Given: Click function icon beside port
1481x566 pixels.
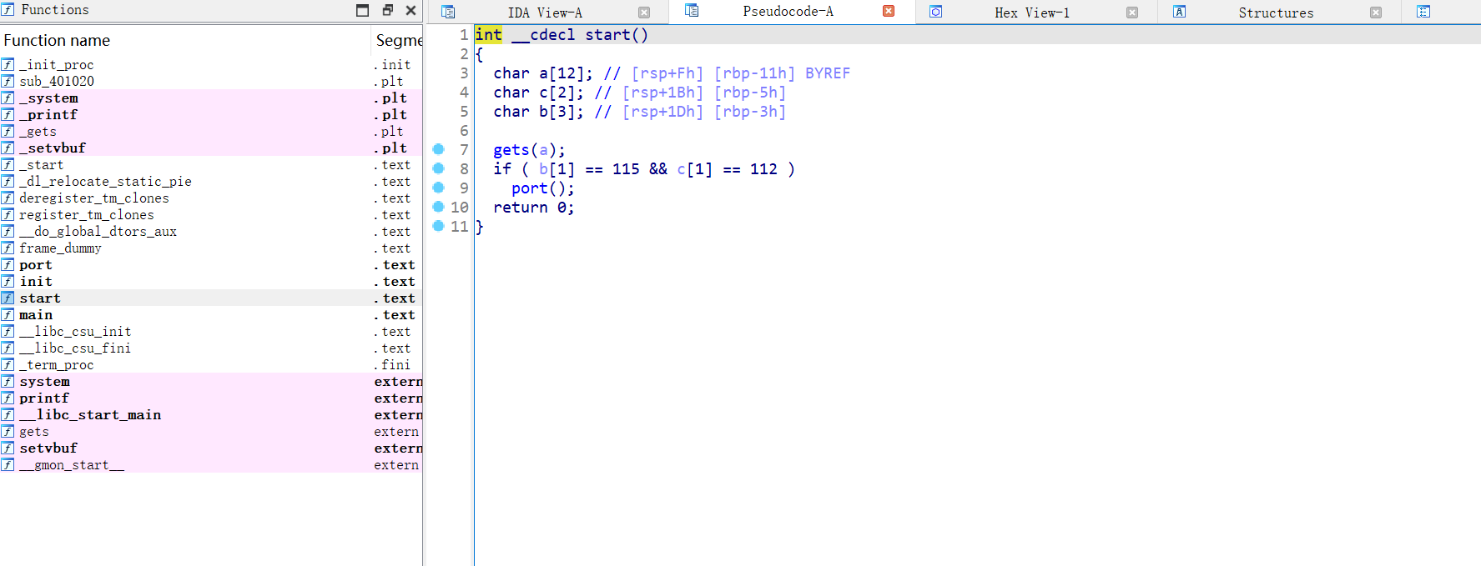Looking at the screenshot, I should [8, 264].
